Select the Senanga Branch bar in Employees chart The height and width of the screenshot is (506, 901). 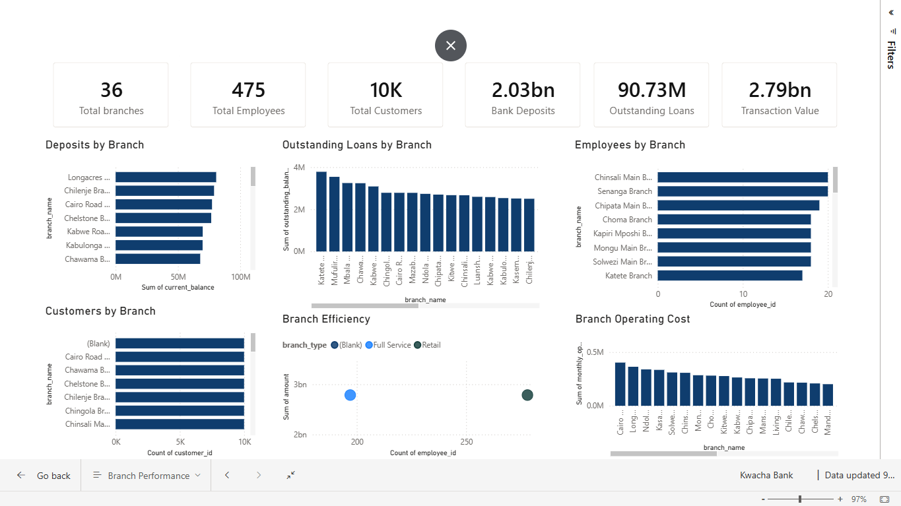click(743, 191)
